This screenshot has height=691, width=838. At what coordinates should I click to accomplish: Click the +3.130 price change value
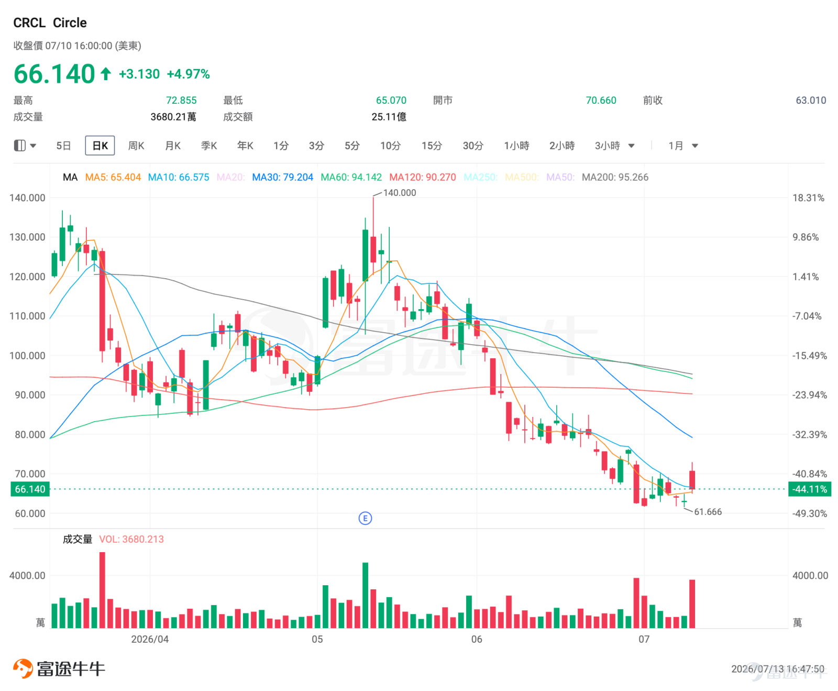(x=139, y=74)
